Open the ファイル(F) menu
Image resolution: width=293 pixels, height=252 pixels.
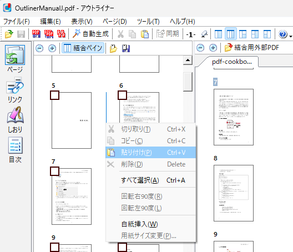[17, 22]
